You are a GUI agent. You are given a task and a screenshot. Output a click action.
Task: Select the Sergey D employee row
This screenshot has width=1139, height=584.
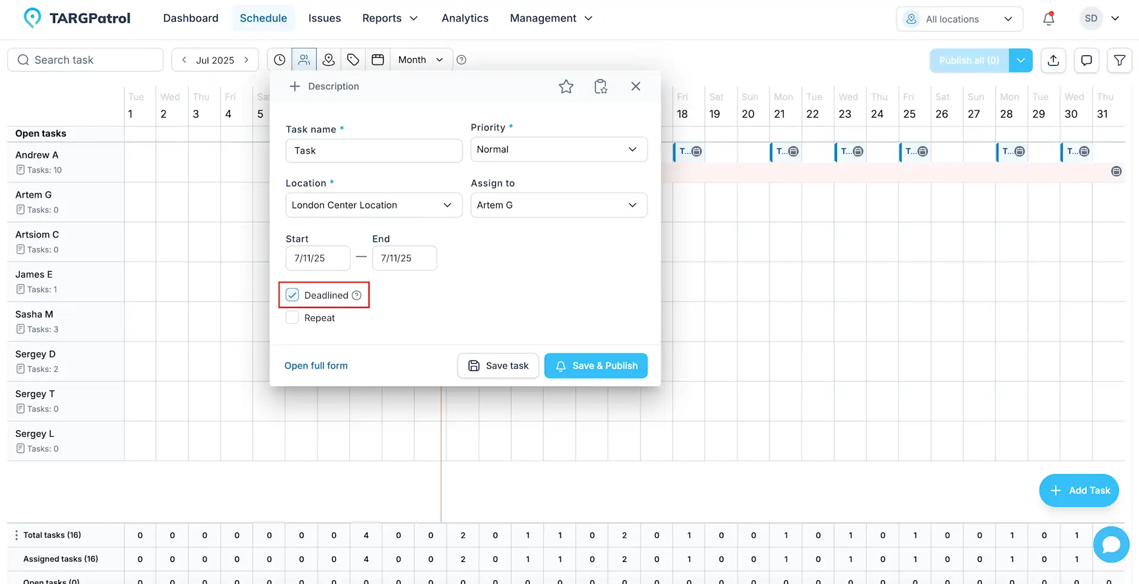click(65, 361)
